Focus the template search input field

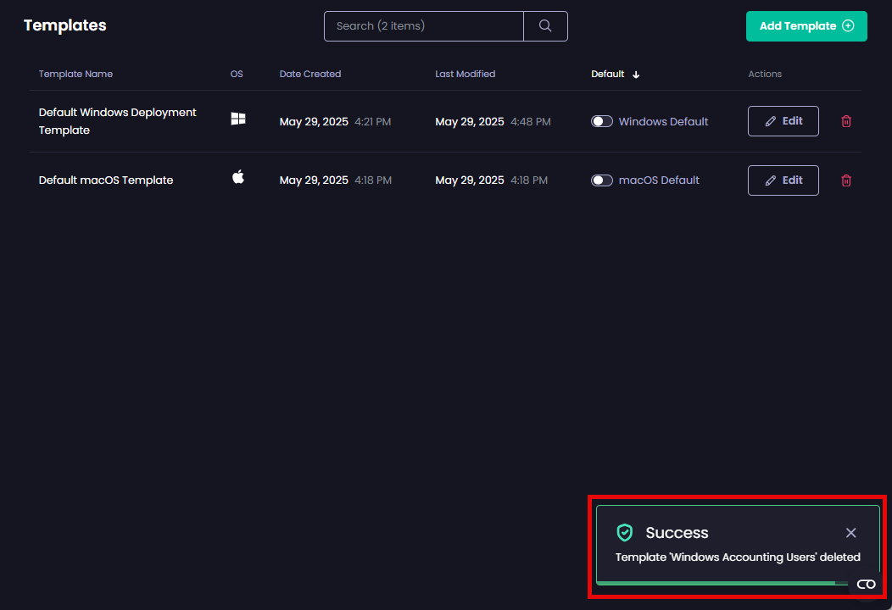[x=423, y=26]
